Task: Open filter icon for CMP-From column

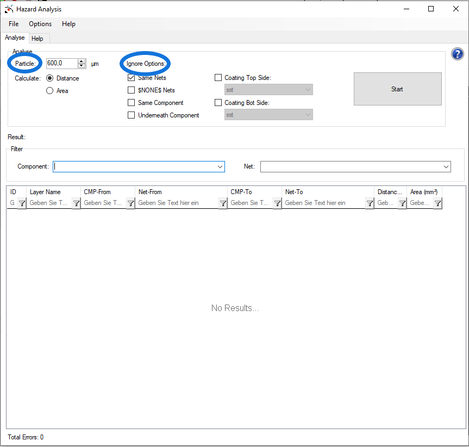Action: pos(131,203)
